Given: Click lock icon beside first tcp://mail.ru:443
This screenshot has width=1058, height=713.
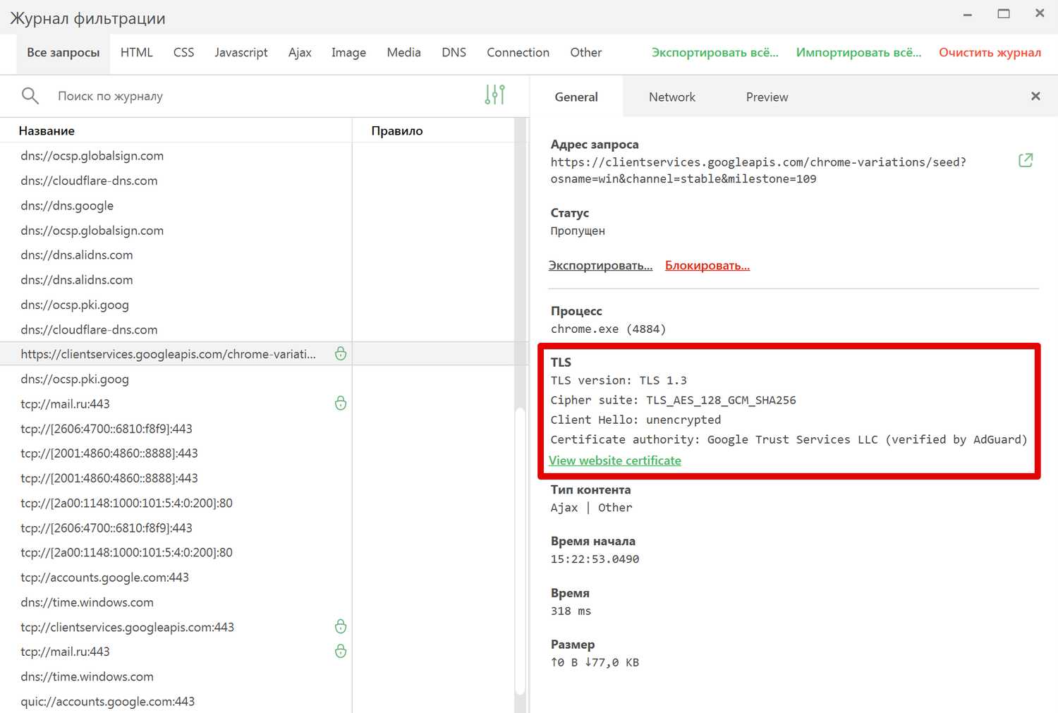Looking at the screenshot, I should [341, 403].
